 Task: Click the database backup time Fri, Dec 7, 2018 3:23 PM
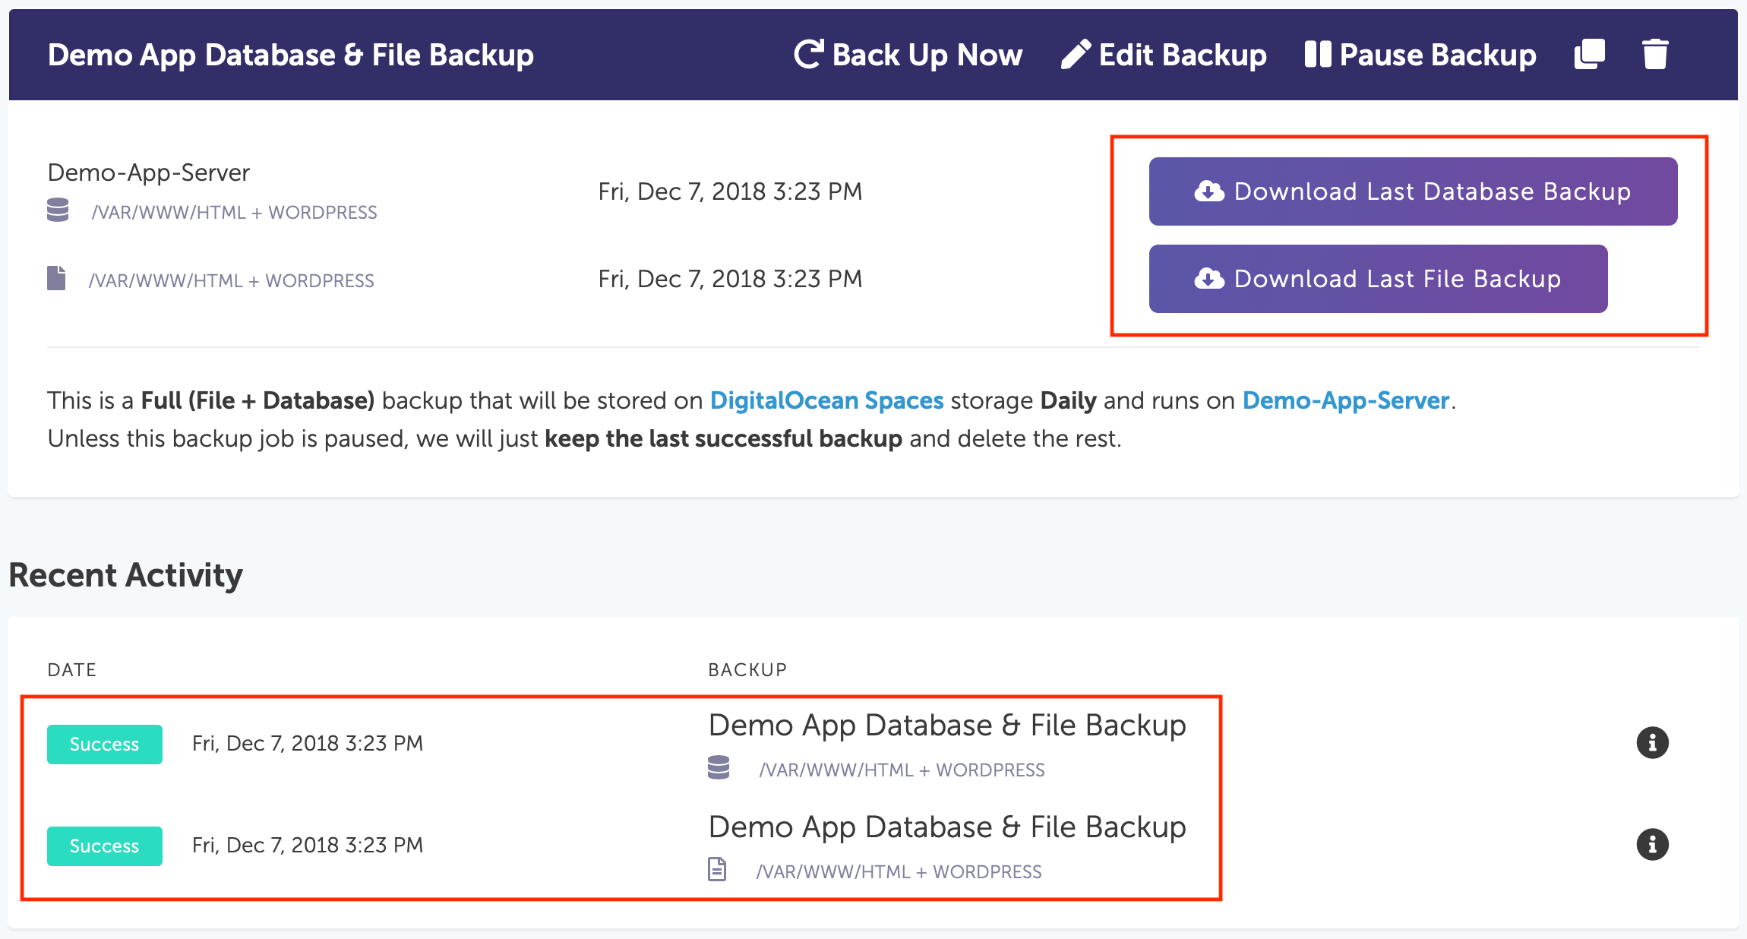[730, 191]
